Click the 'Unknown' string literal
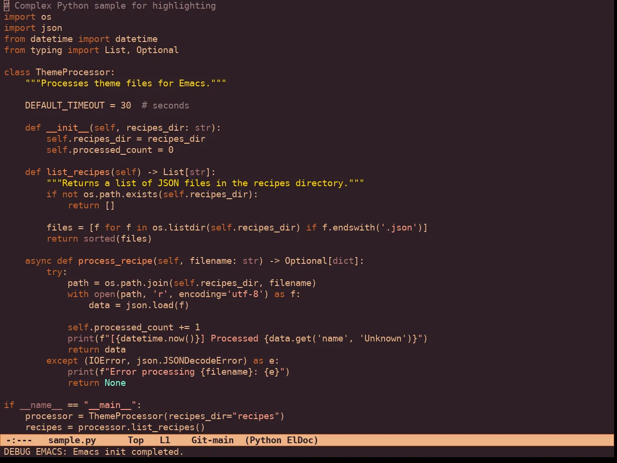The width and height of the screenshot is (617, 463). coord(383,339)
